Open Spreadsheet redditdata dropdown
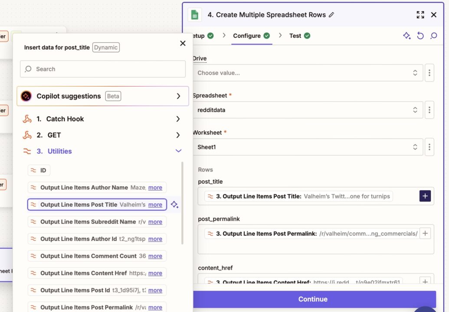 (308, 110)
